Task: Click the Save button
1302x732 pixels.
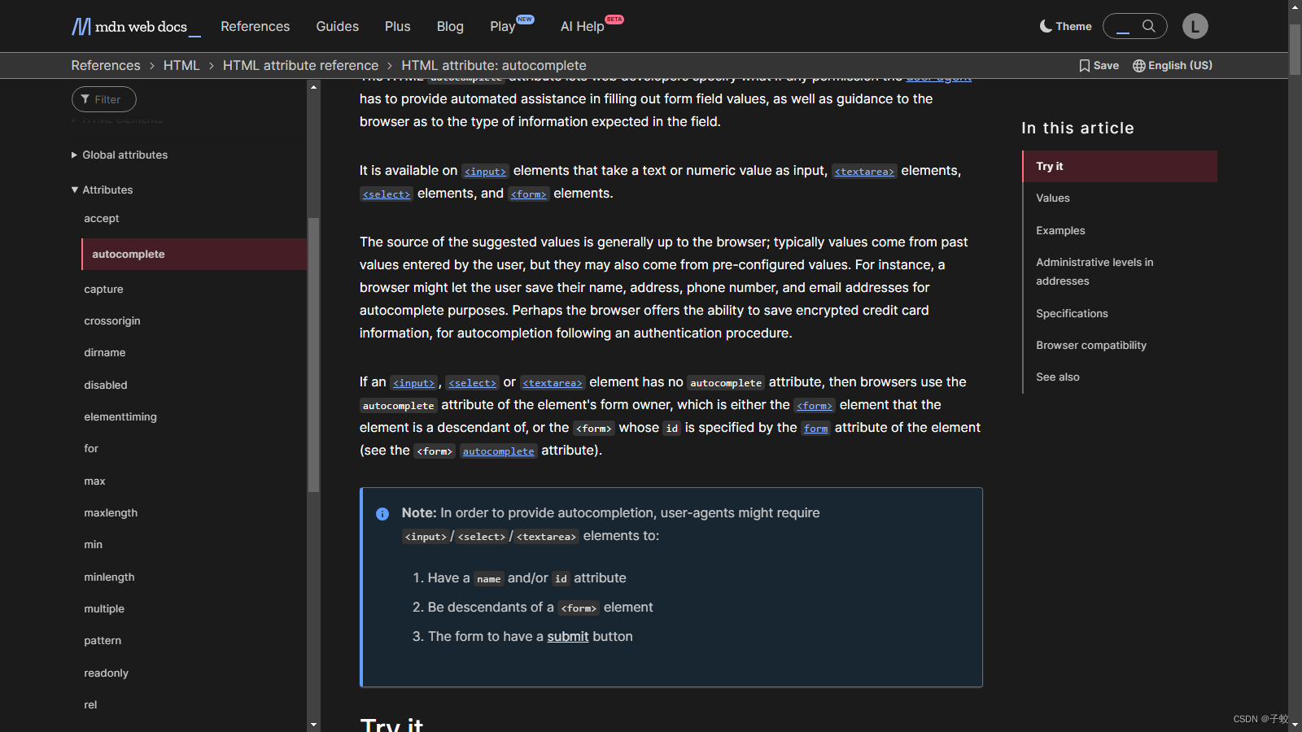Action: click(1099, 66)
